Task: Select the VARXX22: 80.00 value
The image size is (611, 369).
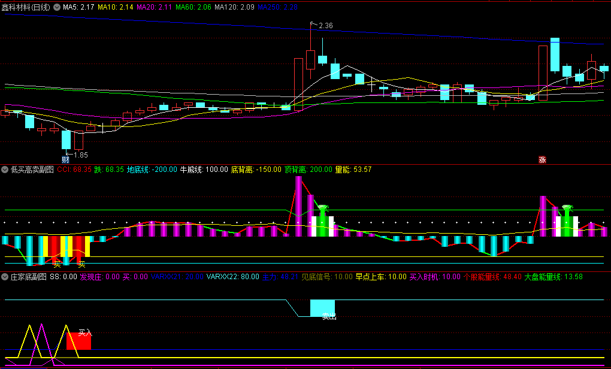Action: [x=232, y=277]
